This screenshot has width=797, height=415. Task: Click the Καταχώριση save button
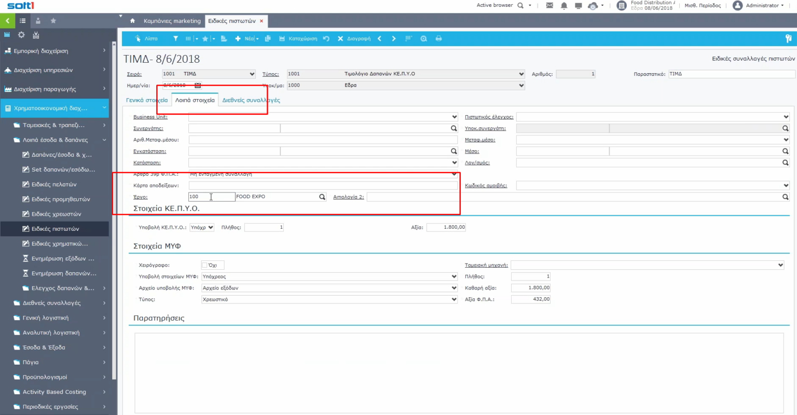pos(298,38)
